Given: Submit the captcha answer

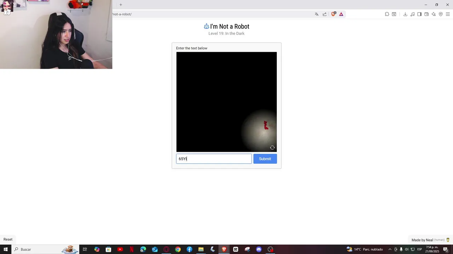Looking at the screenshot, I should 265,159.
